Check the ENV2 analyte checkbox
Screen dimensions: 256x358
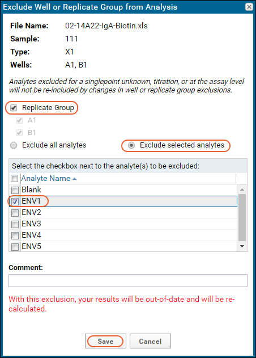15,213
